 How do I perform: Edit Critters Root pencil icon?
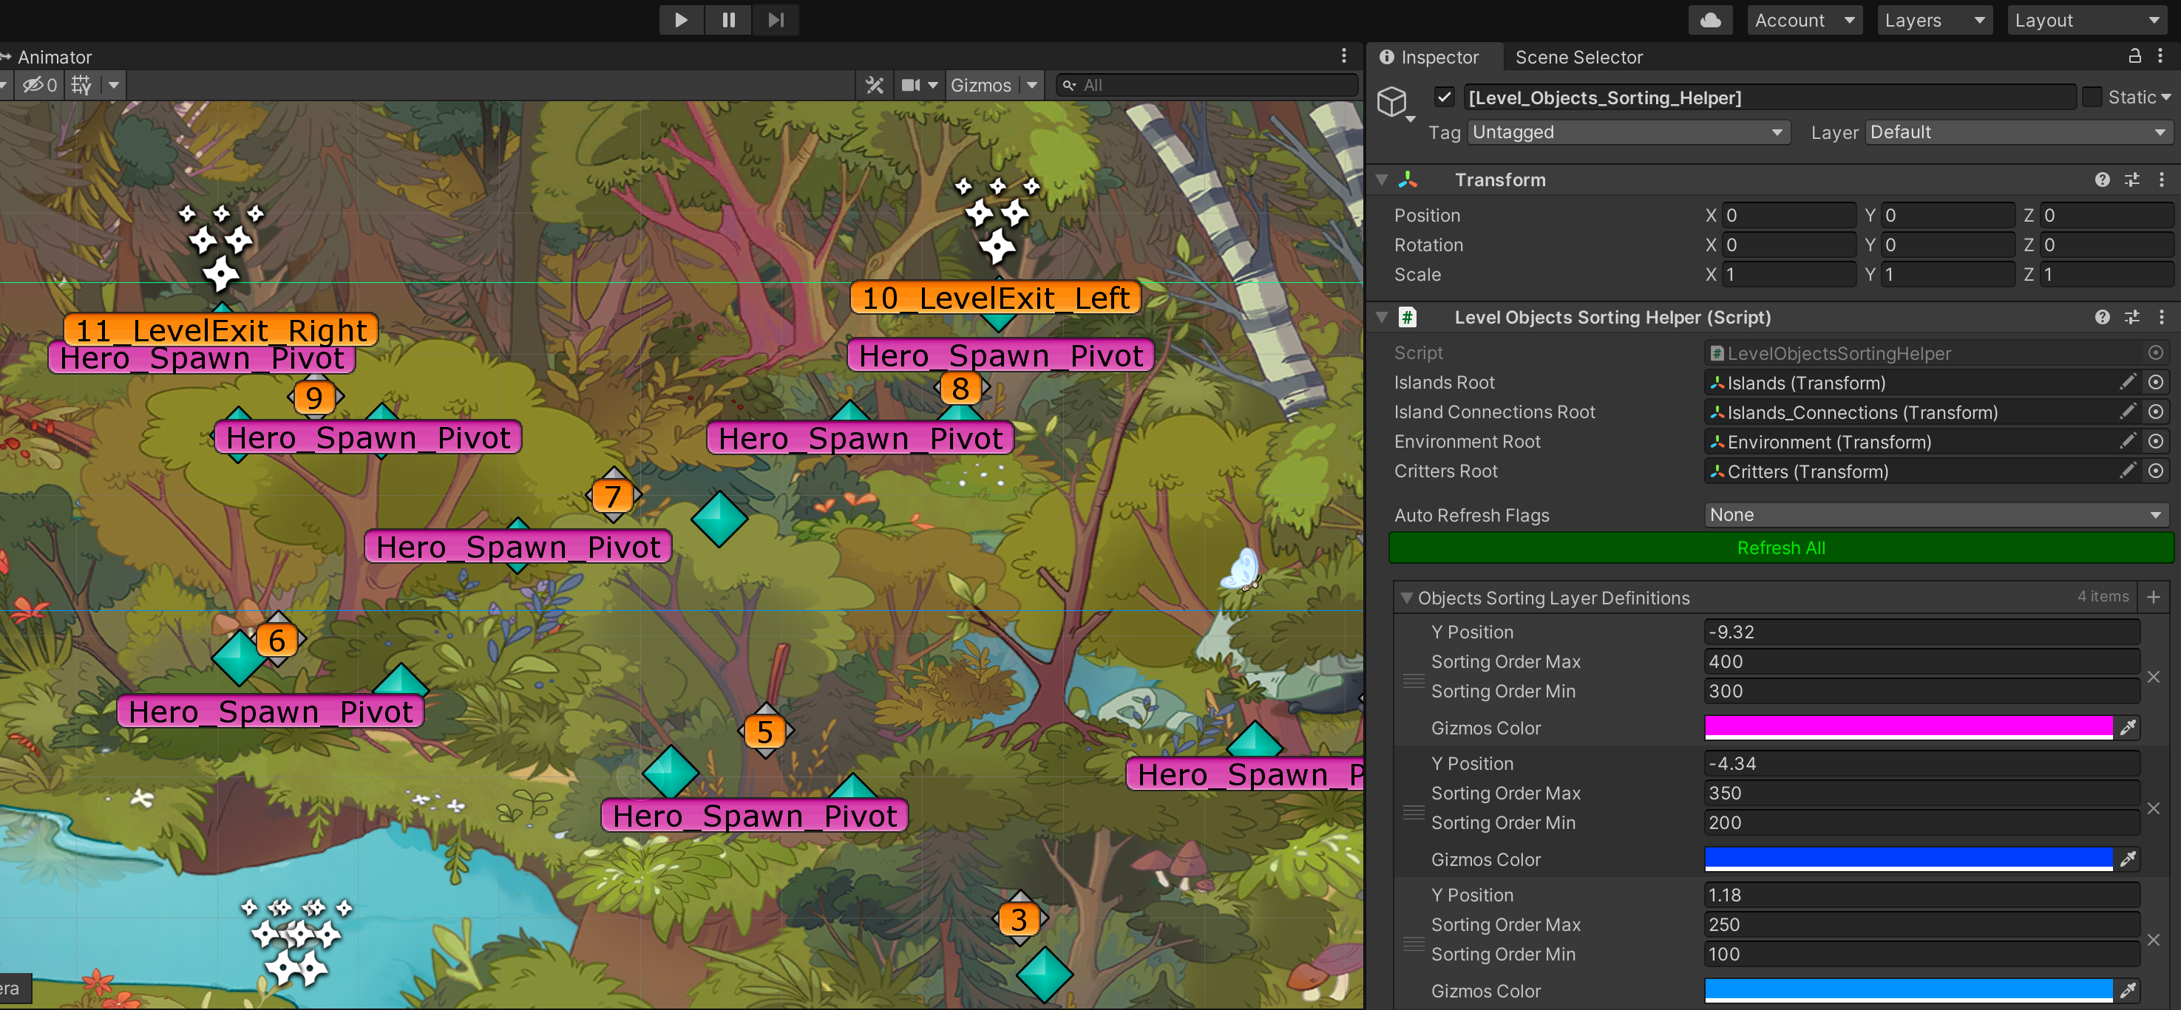tap(2128, 471)
